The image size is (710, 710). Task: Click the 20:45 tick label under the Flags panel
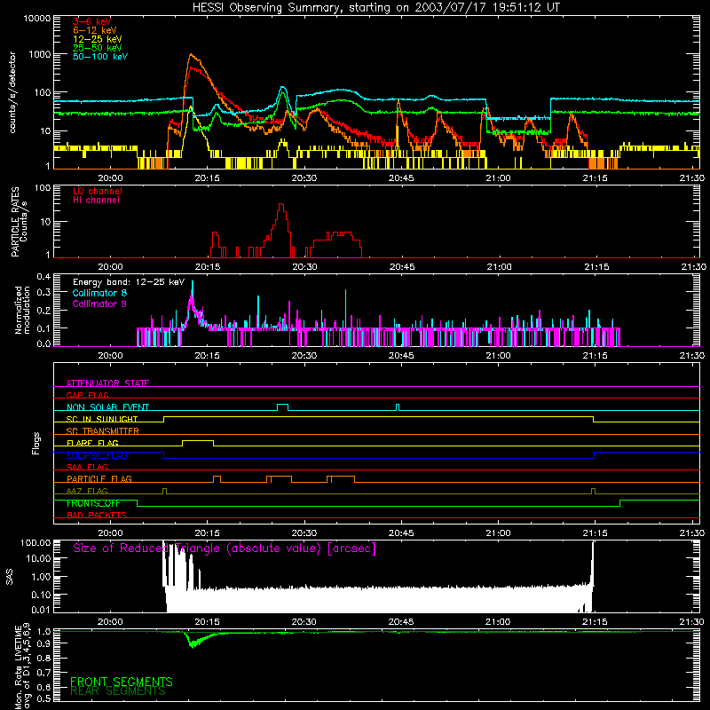[x=401, y=533]
